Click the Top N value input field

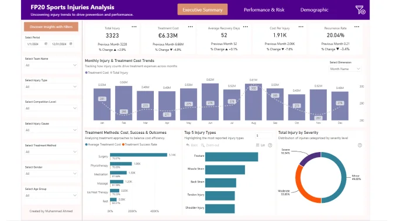tap(263, 136)
